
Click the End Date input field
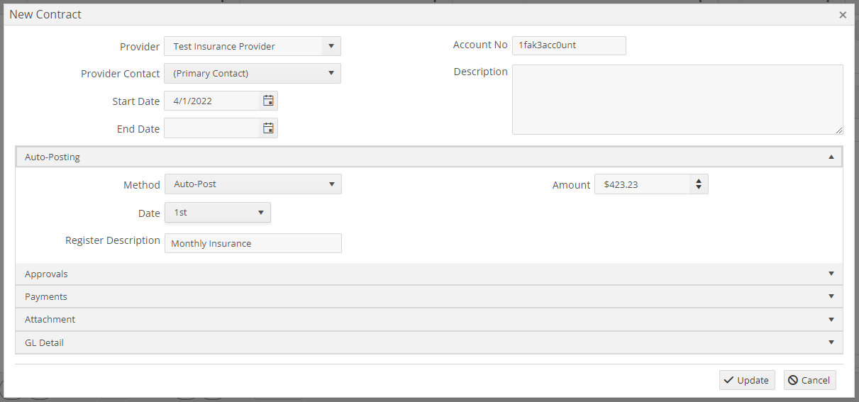(x=213, y=128)
